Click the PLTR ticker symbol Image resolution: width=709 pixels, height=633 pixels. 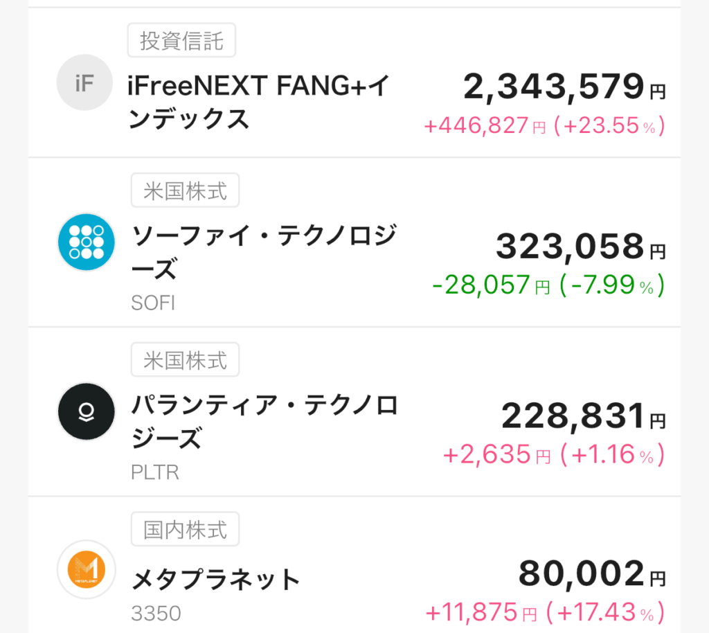[x=154, y=473]
